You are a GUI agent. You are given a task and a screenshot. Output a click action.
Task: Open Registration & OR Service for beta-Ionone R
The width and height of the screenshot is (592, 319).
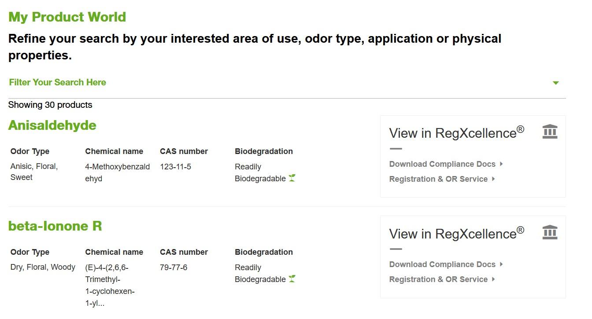(x=438, y=279)
